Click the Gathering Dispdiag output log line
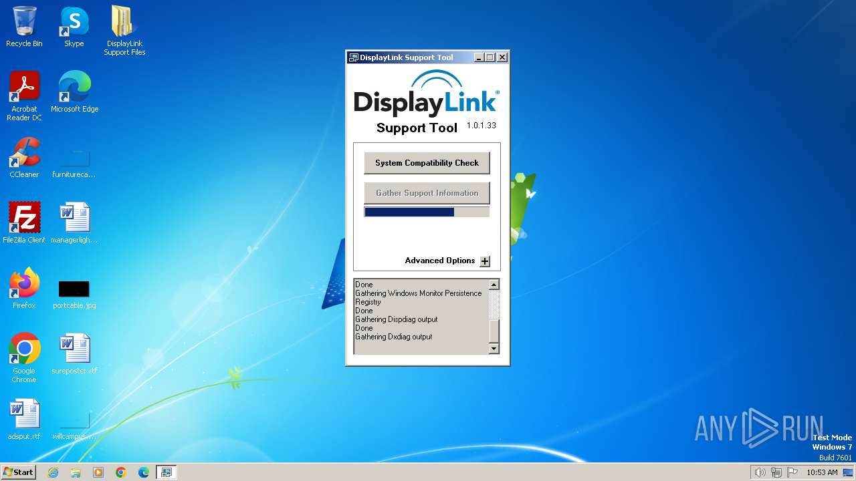The image size is (856, 481). click(x=397, y=319)
